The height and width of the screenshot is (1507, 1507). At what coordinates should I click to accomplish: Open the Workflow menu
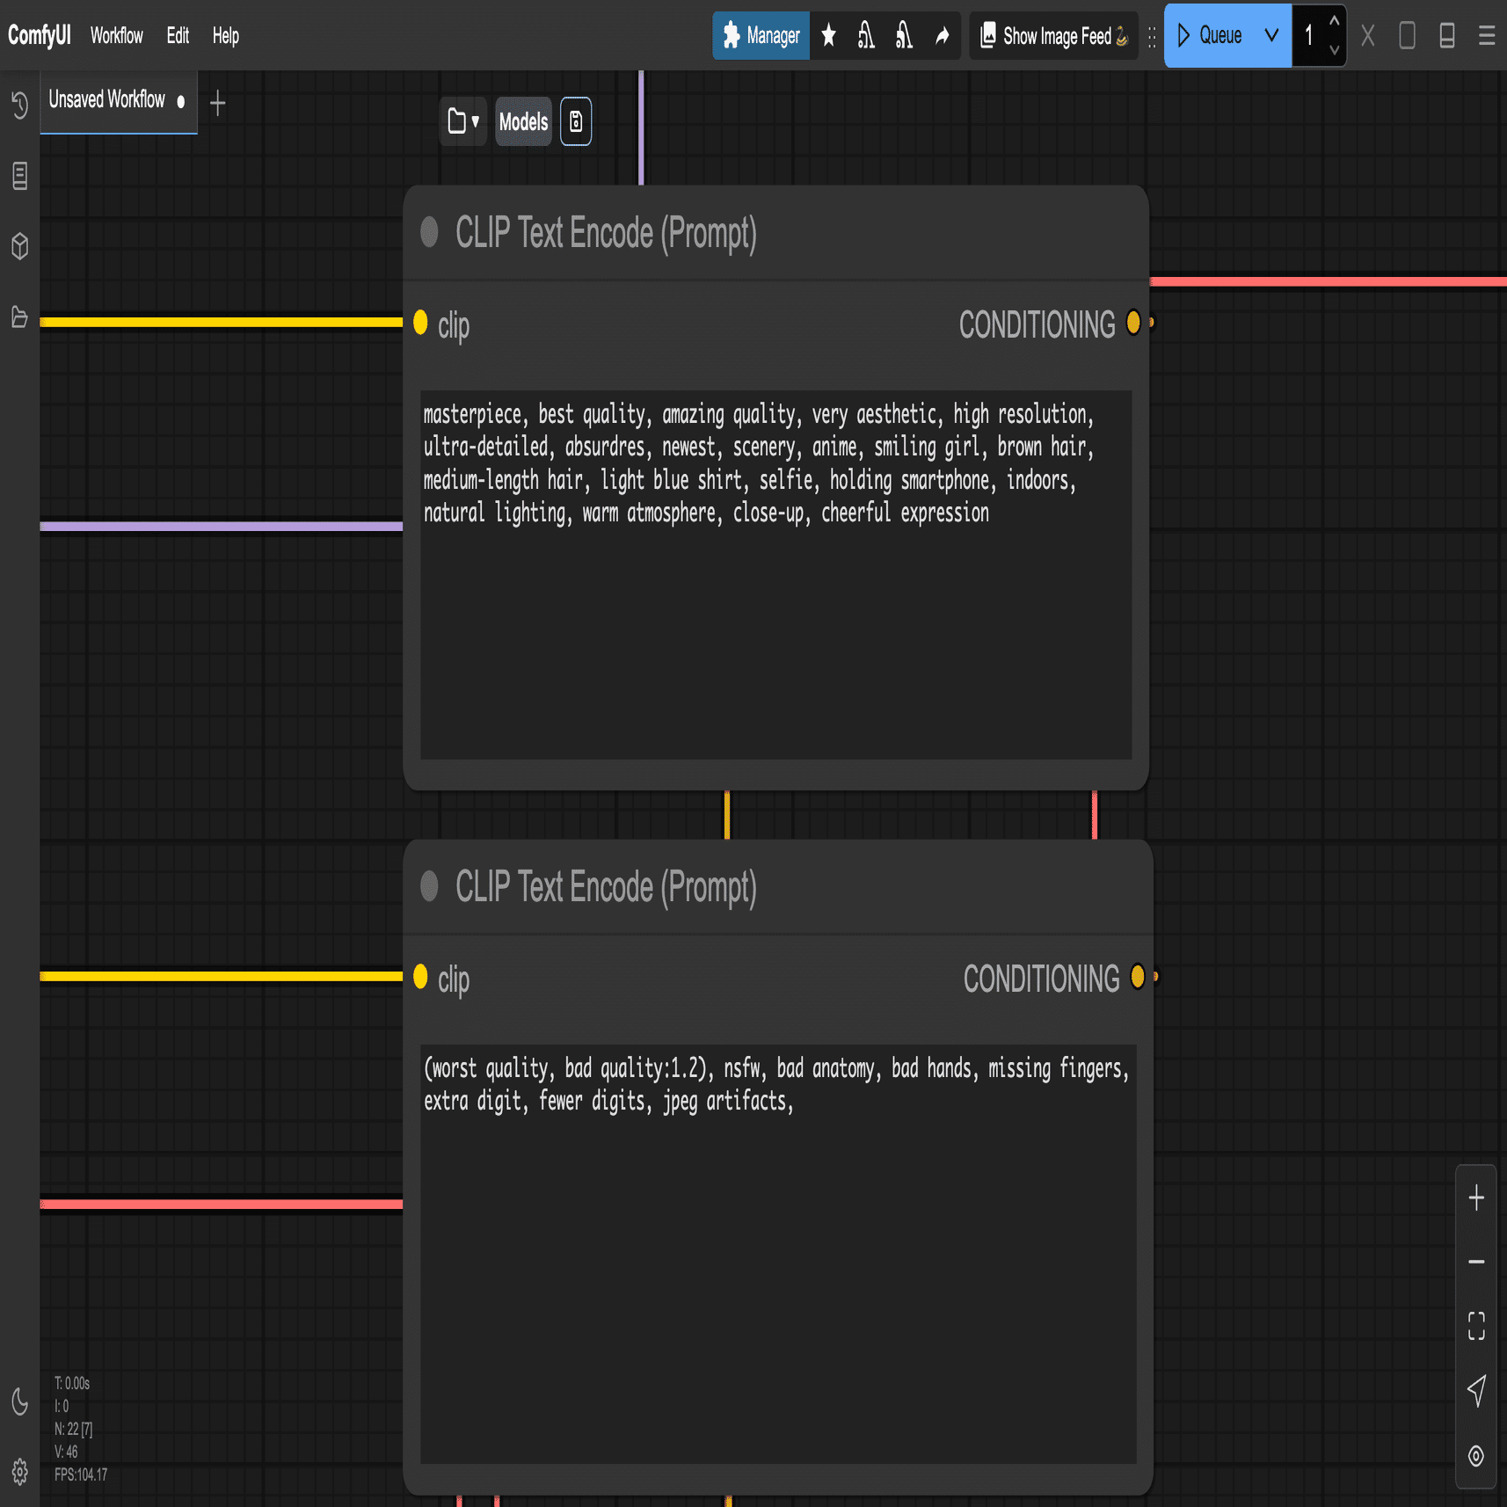(117, 36)
